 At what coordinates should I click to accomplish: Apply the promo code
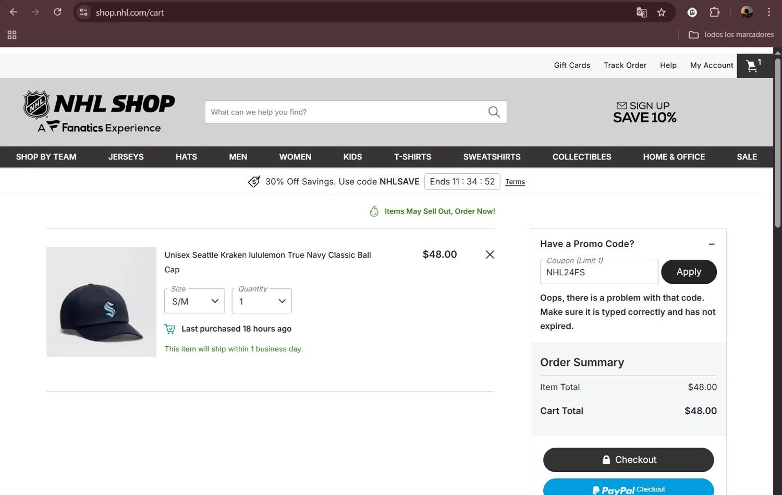pos(689,272)
